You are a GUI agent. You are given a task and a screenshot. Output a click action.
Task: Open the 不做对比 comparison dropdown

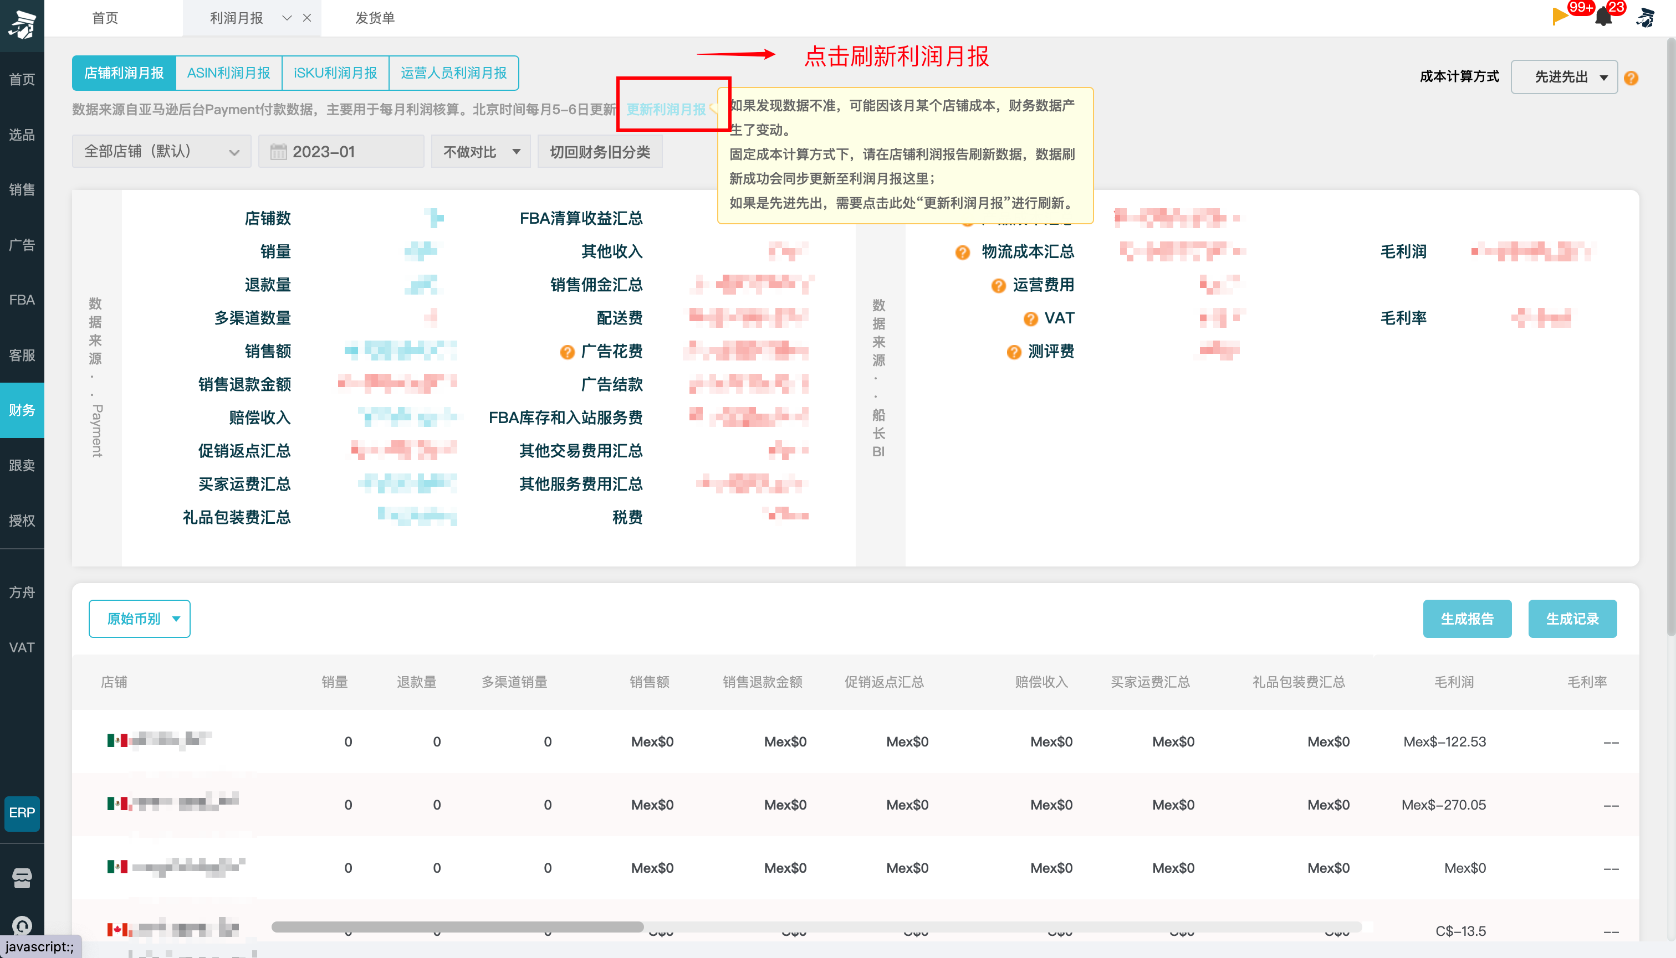pyautogui.click(x=481, y=151)
